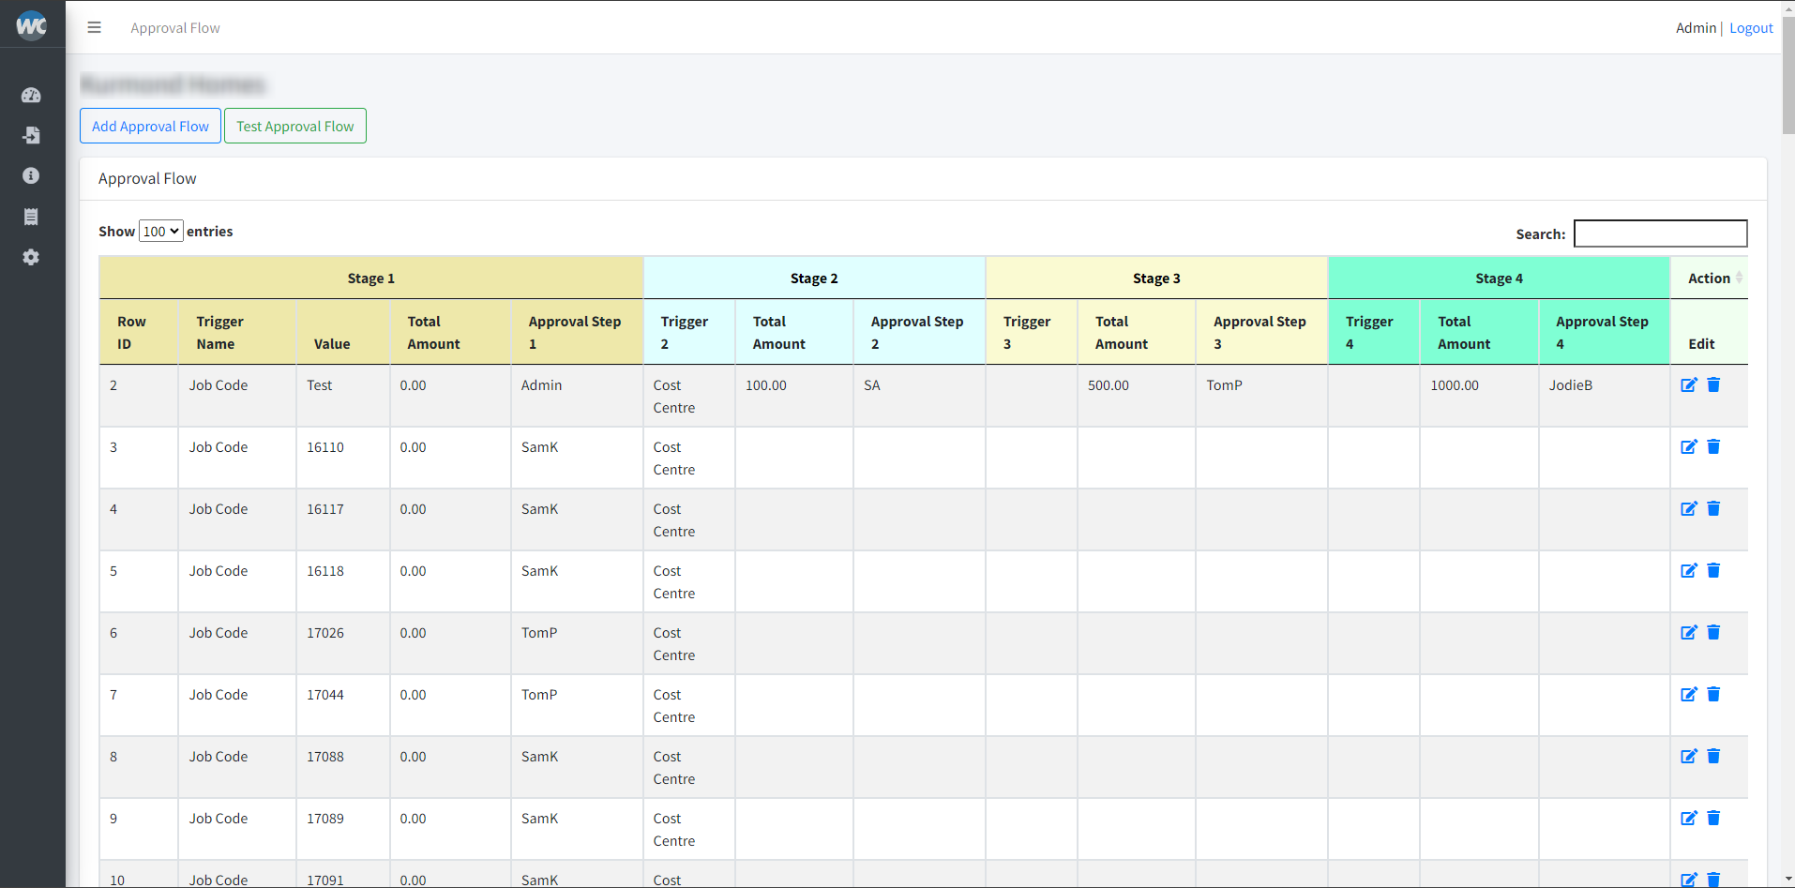
Task: Select the JodieB approval step cell
Action: click(x=1605, y=396)
